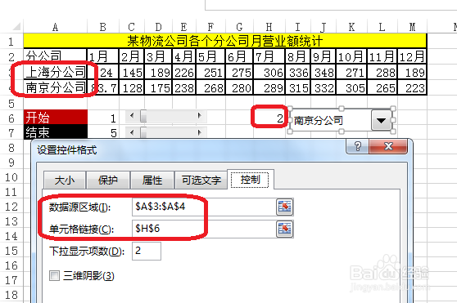Click the title cell 某物流公司各个分公司月营业额统计
This screenshot has width=457, height=303.
click(225, 41)
